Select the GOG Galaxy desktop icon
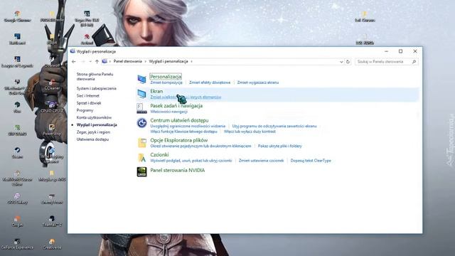 pos(17,198)
